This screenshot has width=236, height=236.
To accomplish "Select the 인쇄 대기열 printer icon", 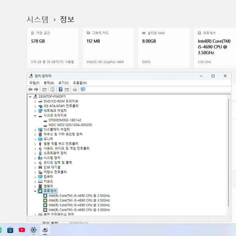I will (40, 167).
